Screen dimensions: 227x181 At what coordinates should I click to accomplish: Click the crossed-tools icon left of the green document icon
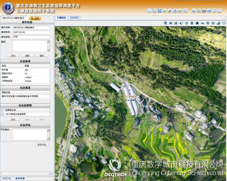[193, 11]
